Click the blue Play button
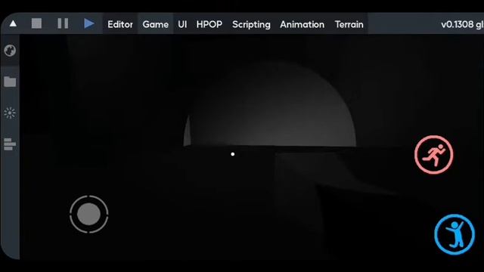This screenshot has width=484, height=272. coord(89,23)
